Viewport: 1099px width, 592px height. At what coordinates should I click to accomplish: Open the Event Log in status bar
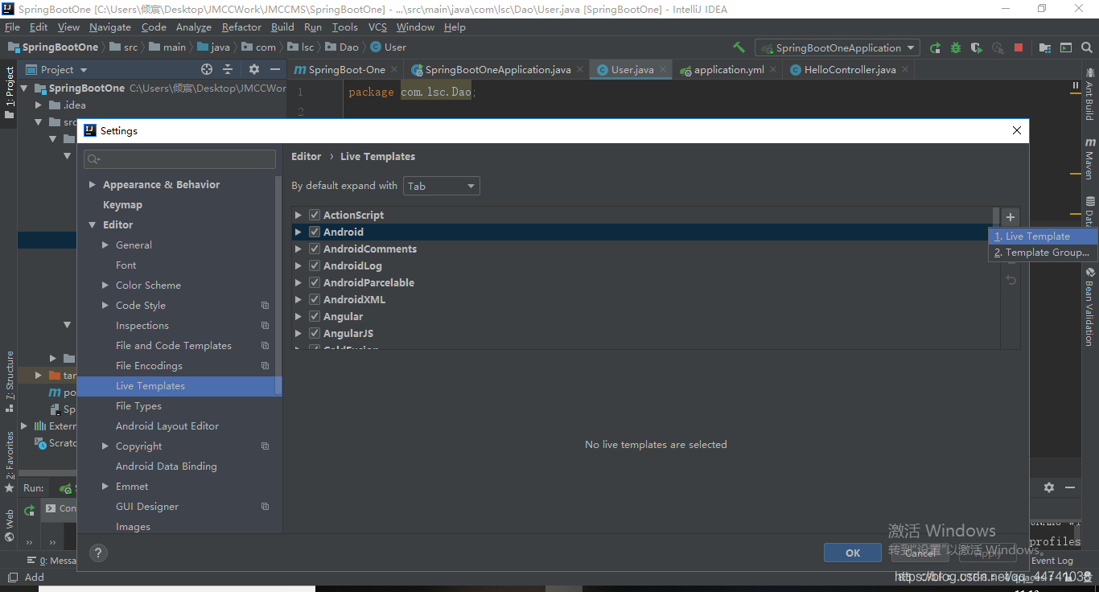[1052, 561]
